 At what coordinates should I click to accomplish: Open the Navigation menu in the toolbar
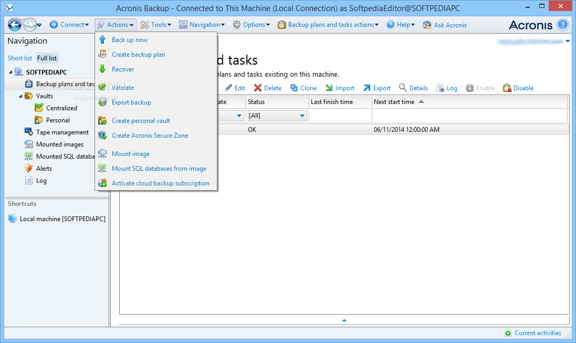(x=202, y=25)
